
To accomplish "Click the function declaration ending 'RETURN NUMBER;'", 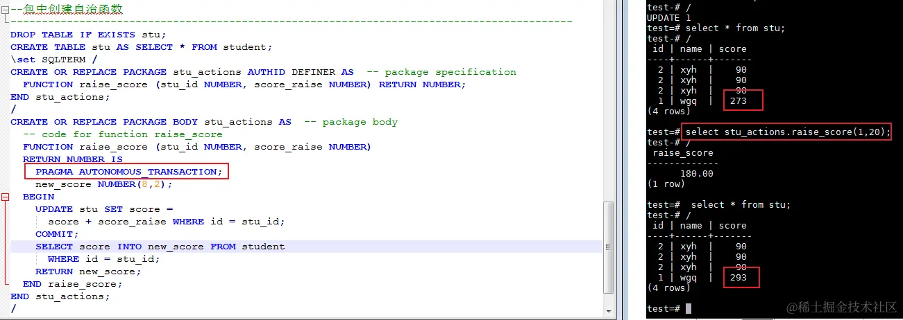I will coord(244,85).
